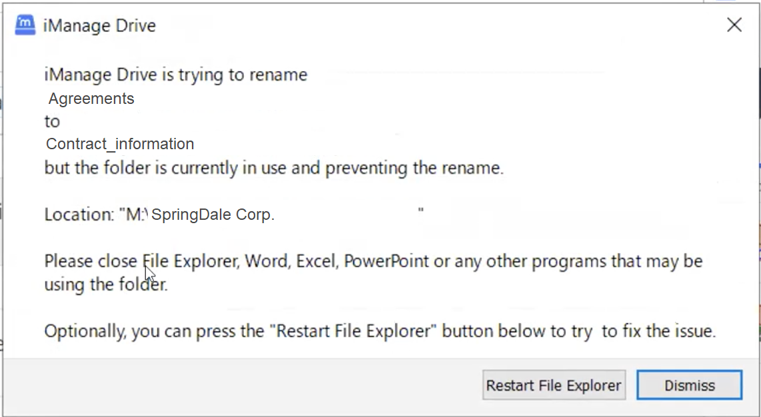
Task: Click the SpringDale Corp. location path
Action: (213, 215)
